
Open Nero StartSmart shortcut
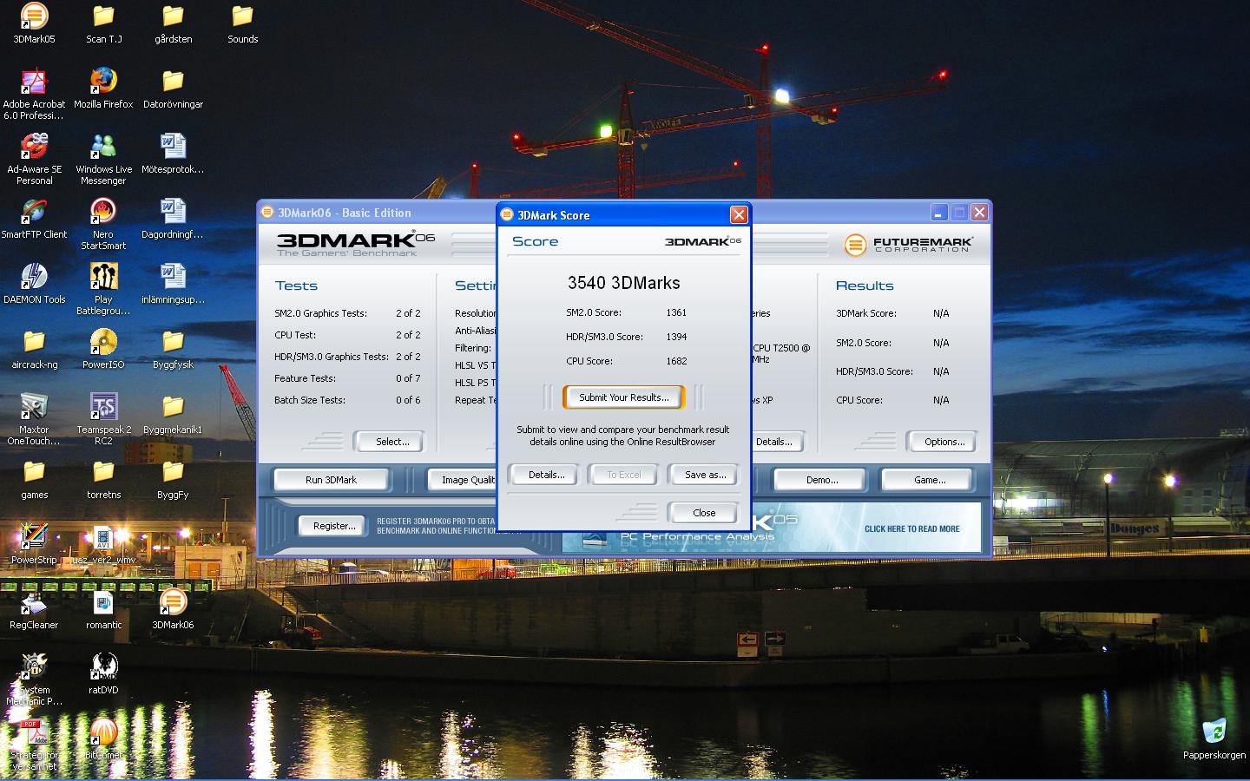click(x=103, y=224)
